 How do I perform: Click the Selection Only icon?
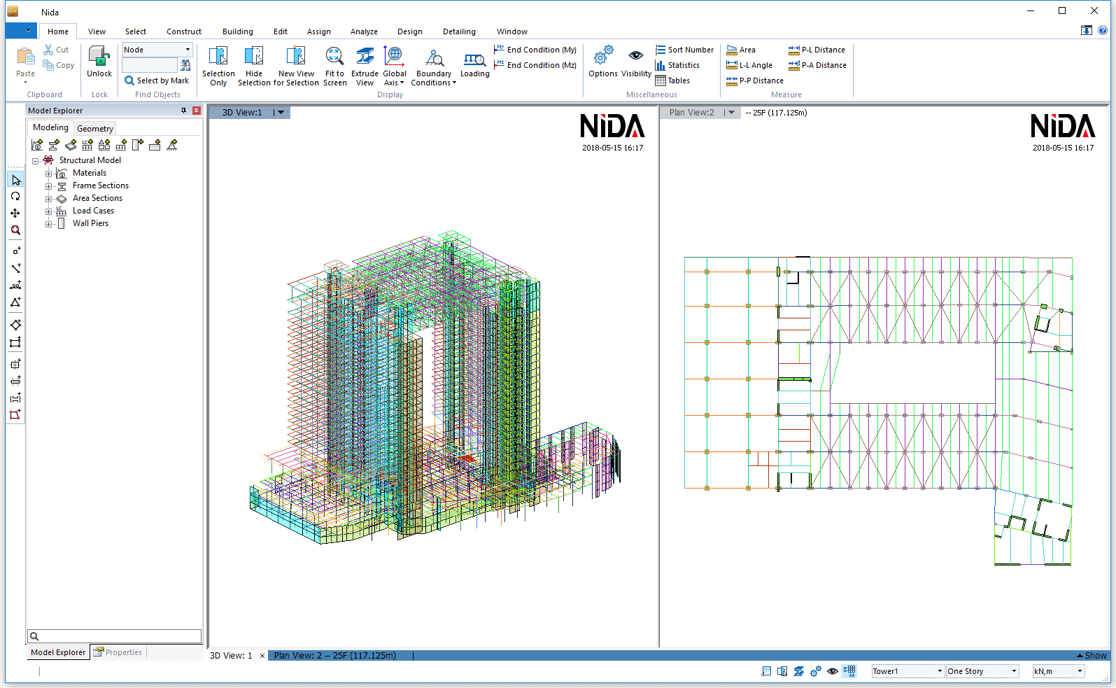(218, 56)
